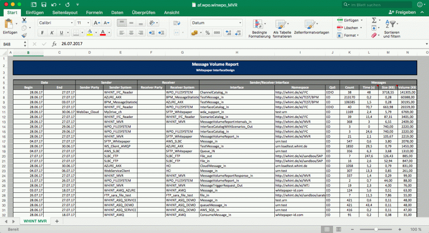Center text horizontally in cell
This screenshot has height=233, width=429.
[131, 33]
